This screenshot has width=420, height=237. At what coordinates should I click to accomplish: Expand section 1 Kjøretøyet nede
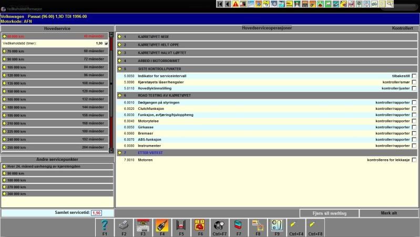pos(119,37)
